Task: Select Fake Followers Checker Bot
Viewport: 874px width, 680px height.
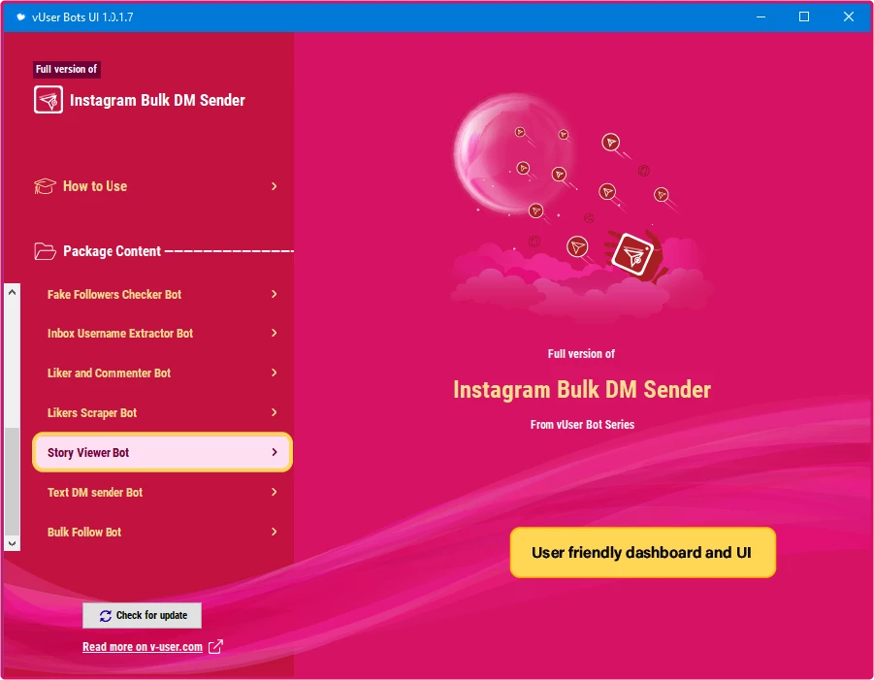Action: coord(162,294)
